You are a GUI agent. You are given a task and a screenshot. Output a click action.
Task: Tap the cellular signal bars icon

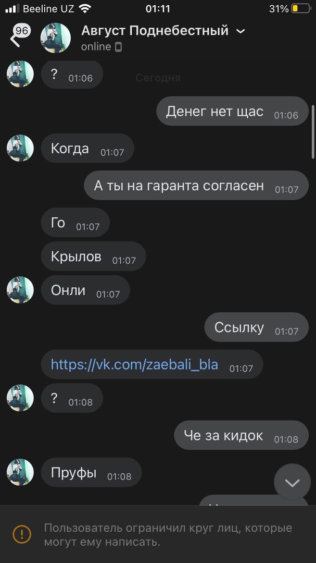pos(12,9)
